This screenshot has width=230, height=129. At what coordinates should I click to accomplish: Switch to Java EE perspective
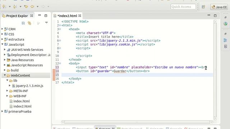coord(219,7)
